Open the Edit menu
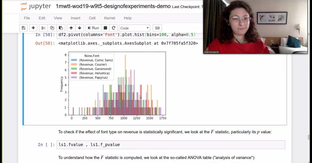The height and width of the screenshot is (163, 312). coord(42,18)
